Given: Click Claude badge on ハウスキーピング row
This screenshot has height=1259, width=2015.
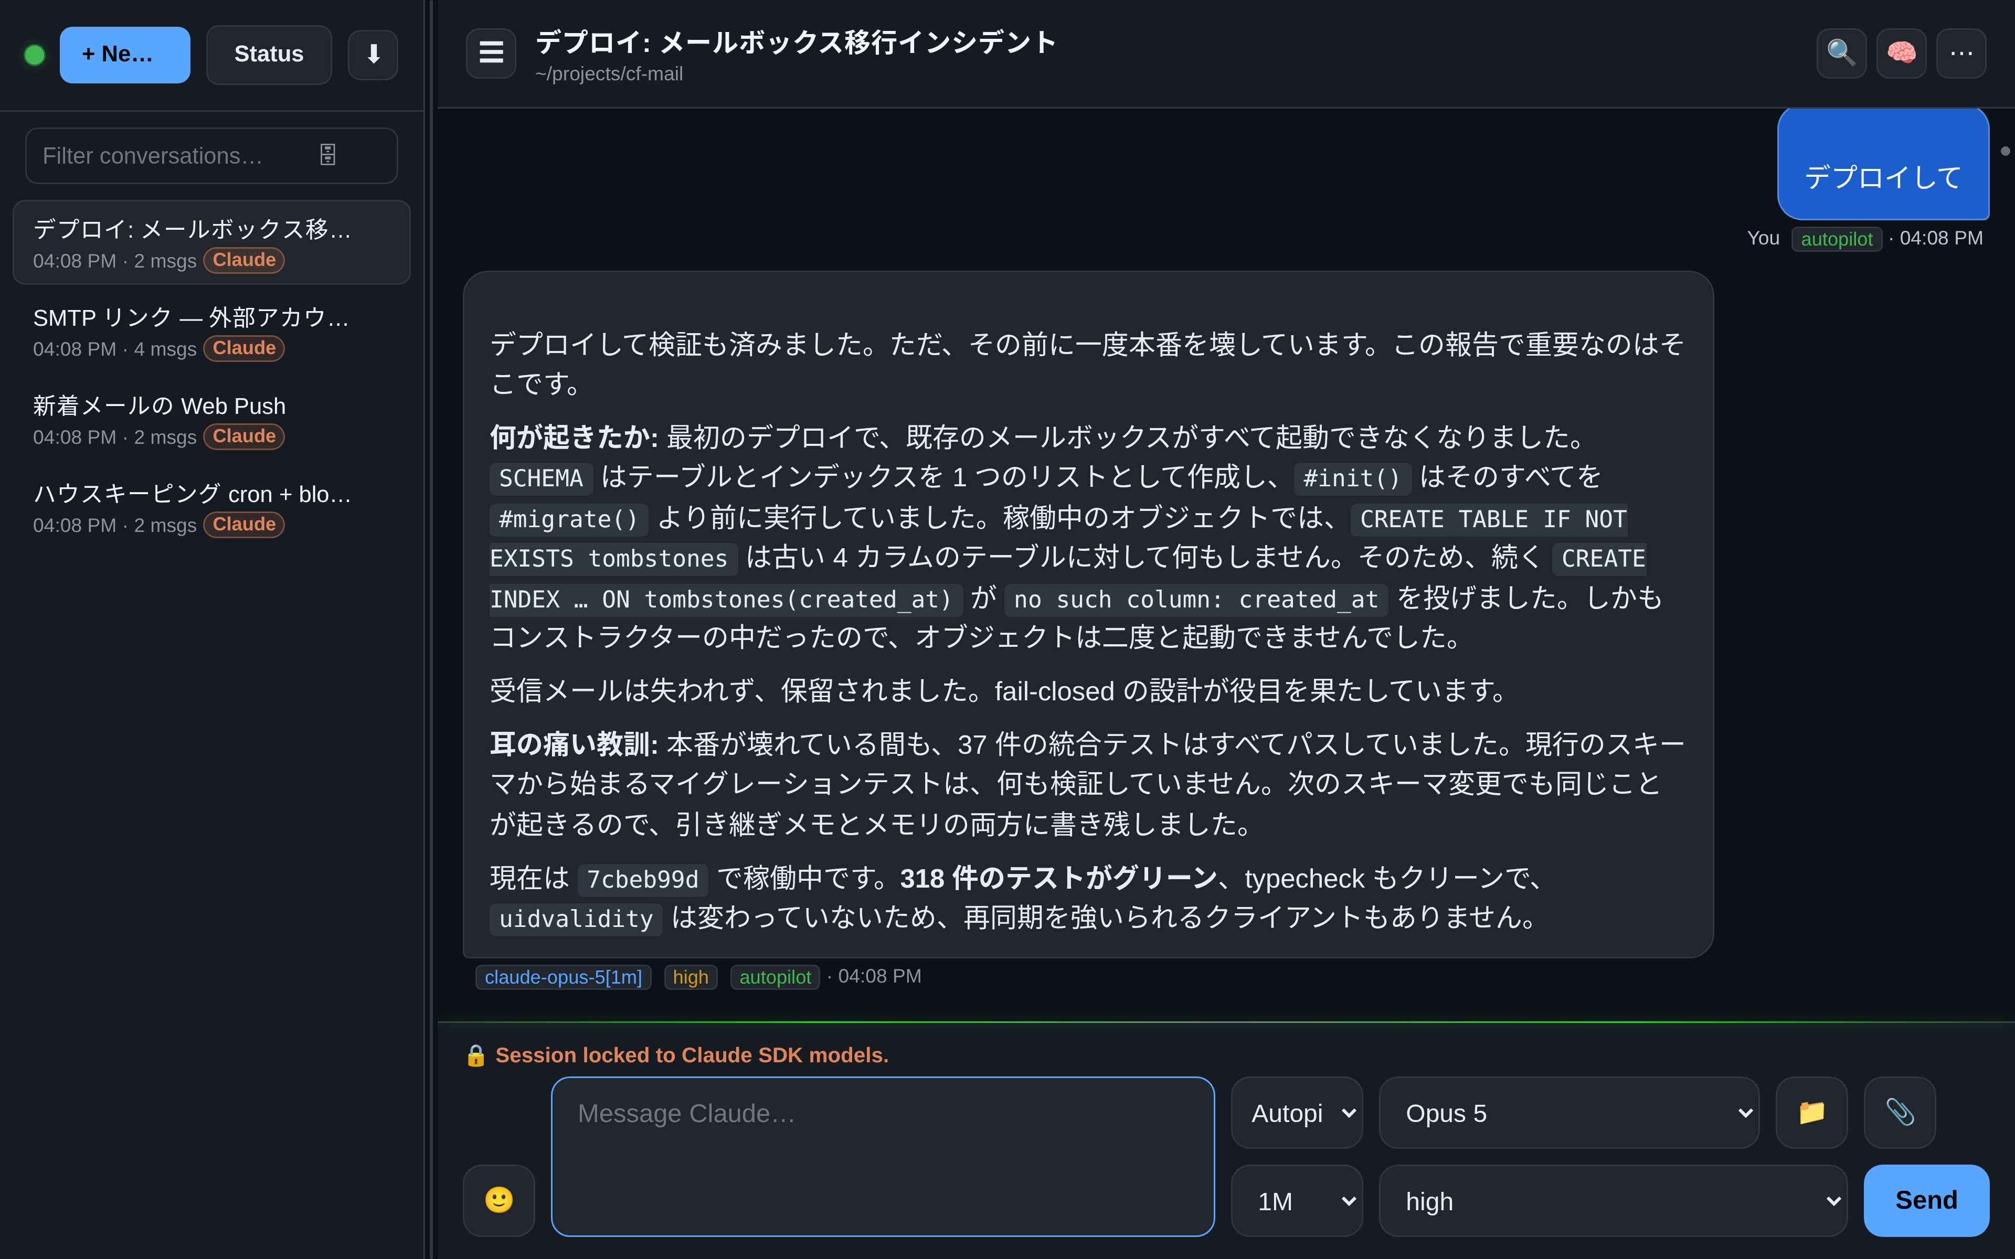Looking at the screenshot, I should (244, 525).
